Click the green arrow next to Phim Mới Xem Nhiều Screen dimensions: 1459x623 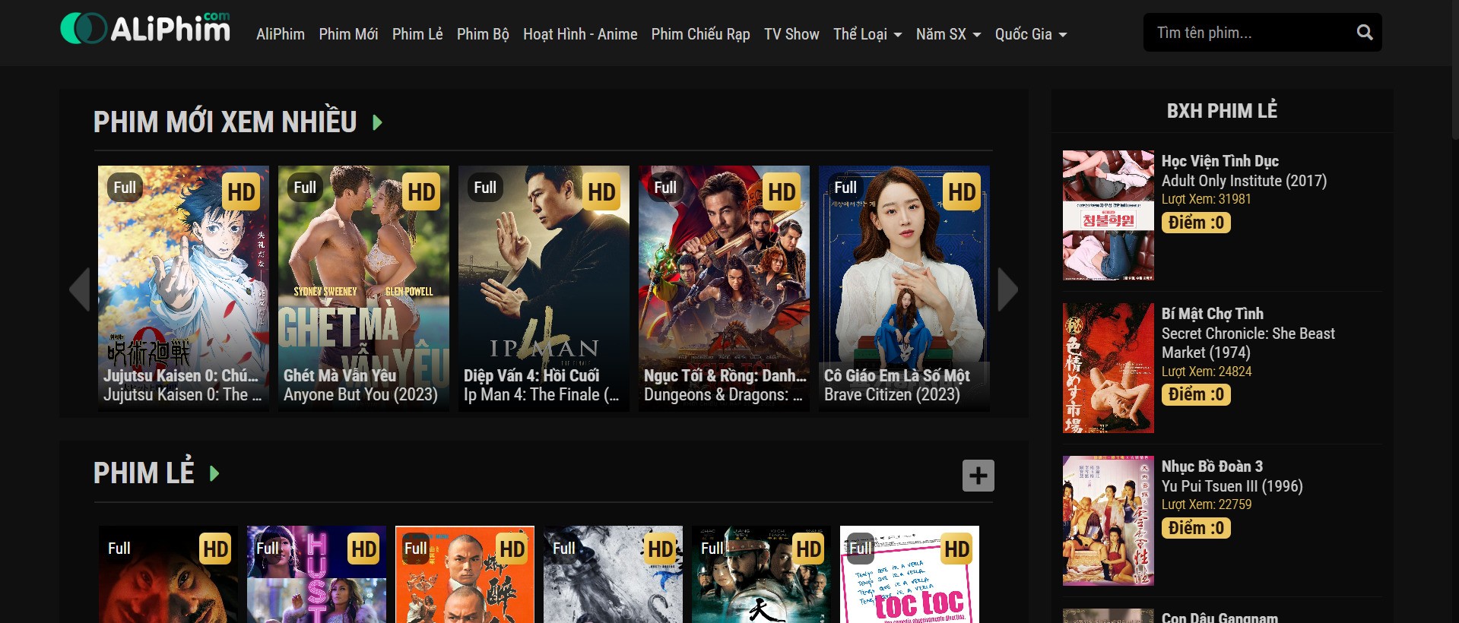pos(377,122)
